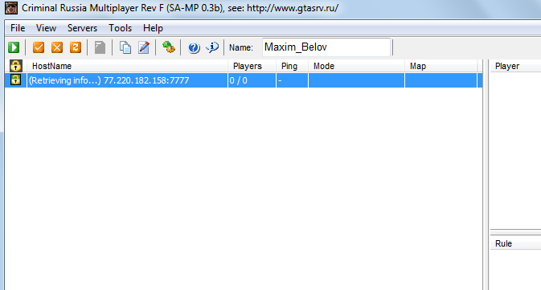Viewport: 541px width, 290px height.
Task: Select server row 77.220.182.158:7777
Action: [244, 80]
